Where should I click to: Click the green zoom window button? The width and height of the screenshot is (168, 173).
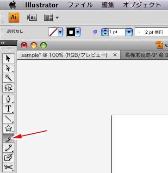(x=44, y=45)
